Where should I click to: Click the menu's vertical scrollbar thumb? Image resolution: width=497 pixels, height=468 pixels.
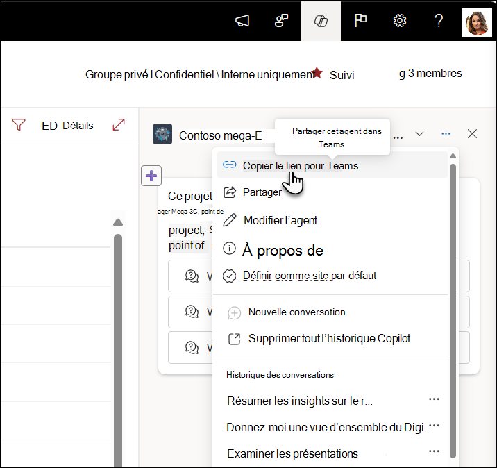tap(453, 311)
